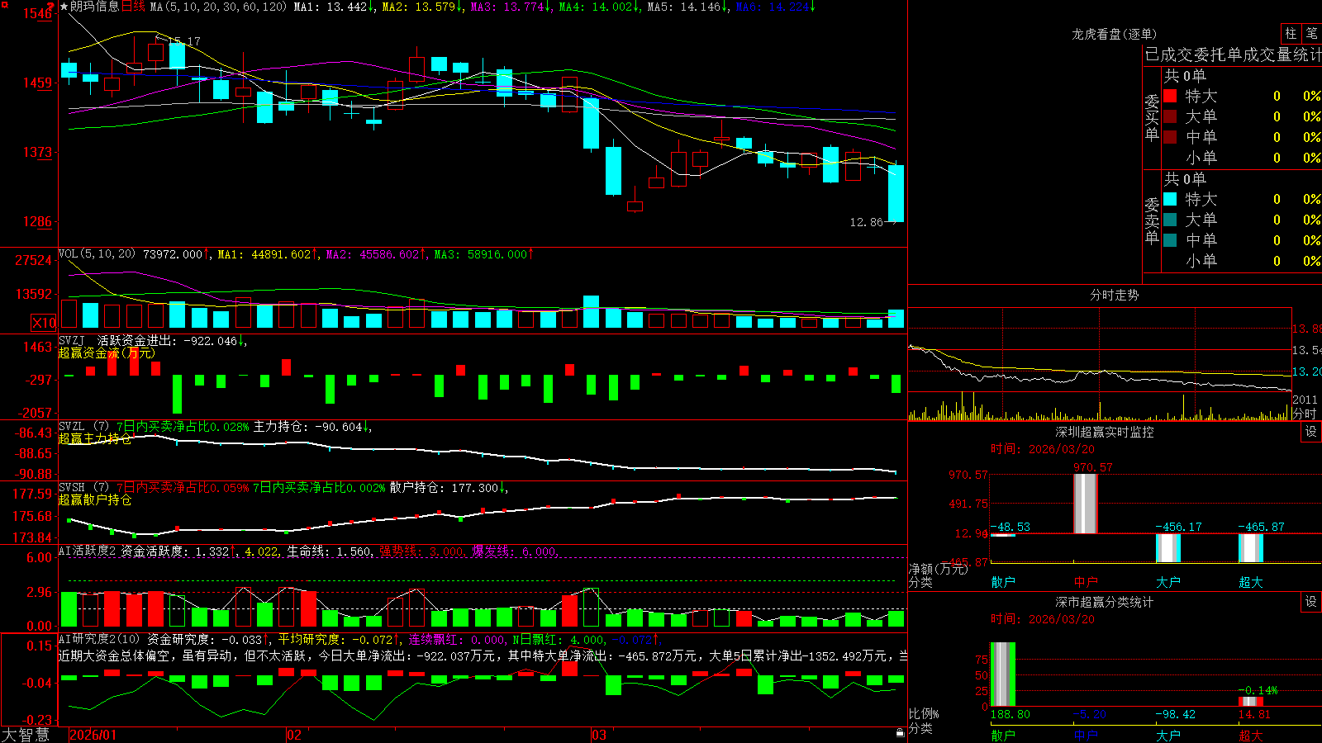This screenshot has width=1322, height=743.
Task: Click the red question mark help icon
Action: point(51,6)
